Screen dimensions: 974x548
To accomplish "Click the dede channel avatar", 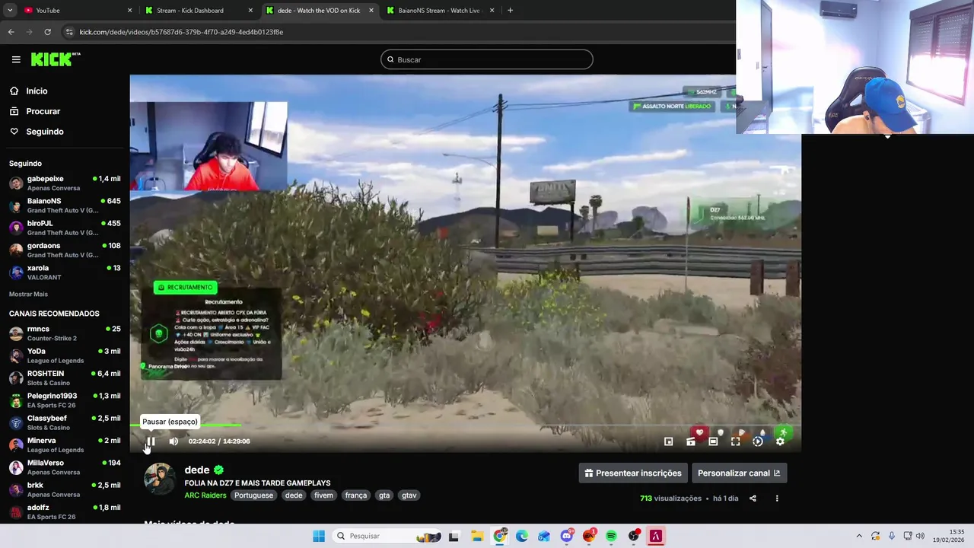I will click(160, 479).
